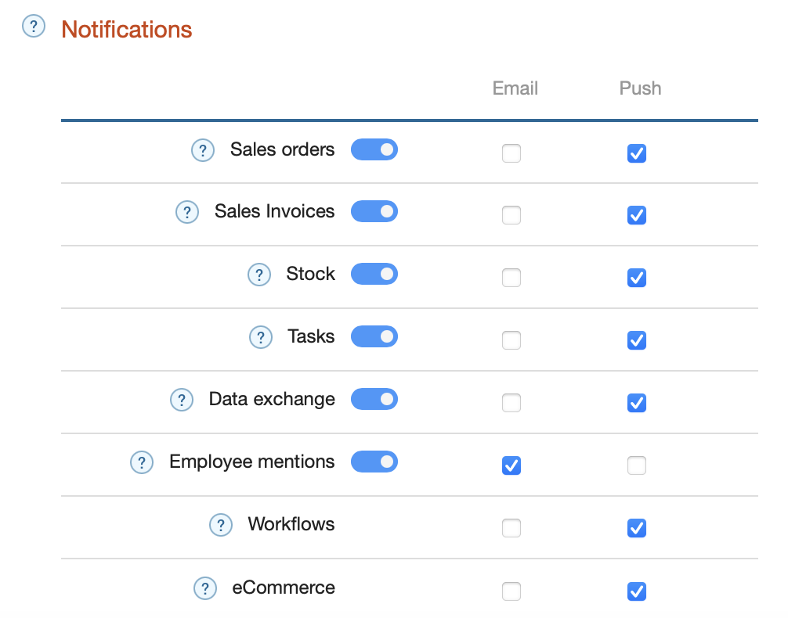Disable the Data exchange toggle switch

(374, 399)
